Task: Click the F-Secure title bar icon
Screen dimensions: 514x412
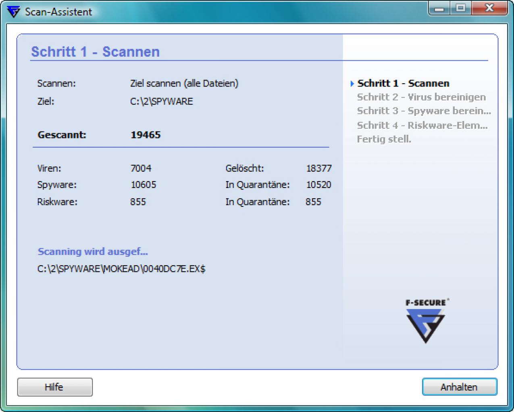Action: click(x=14, y=11)
